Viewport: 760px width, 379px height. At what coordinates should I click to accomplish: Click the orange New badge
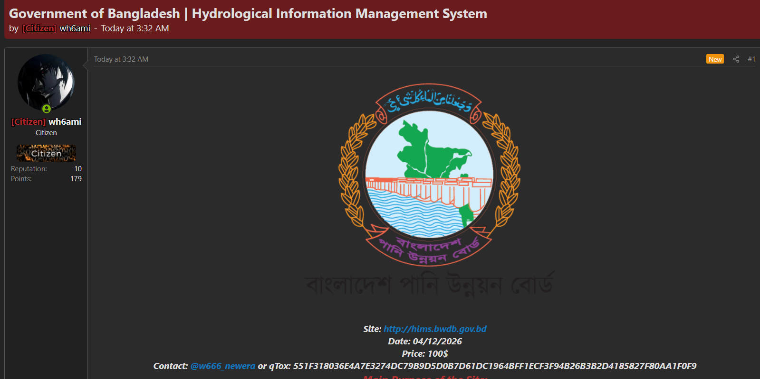714,59
